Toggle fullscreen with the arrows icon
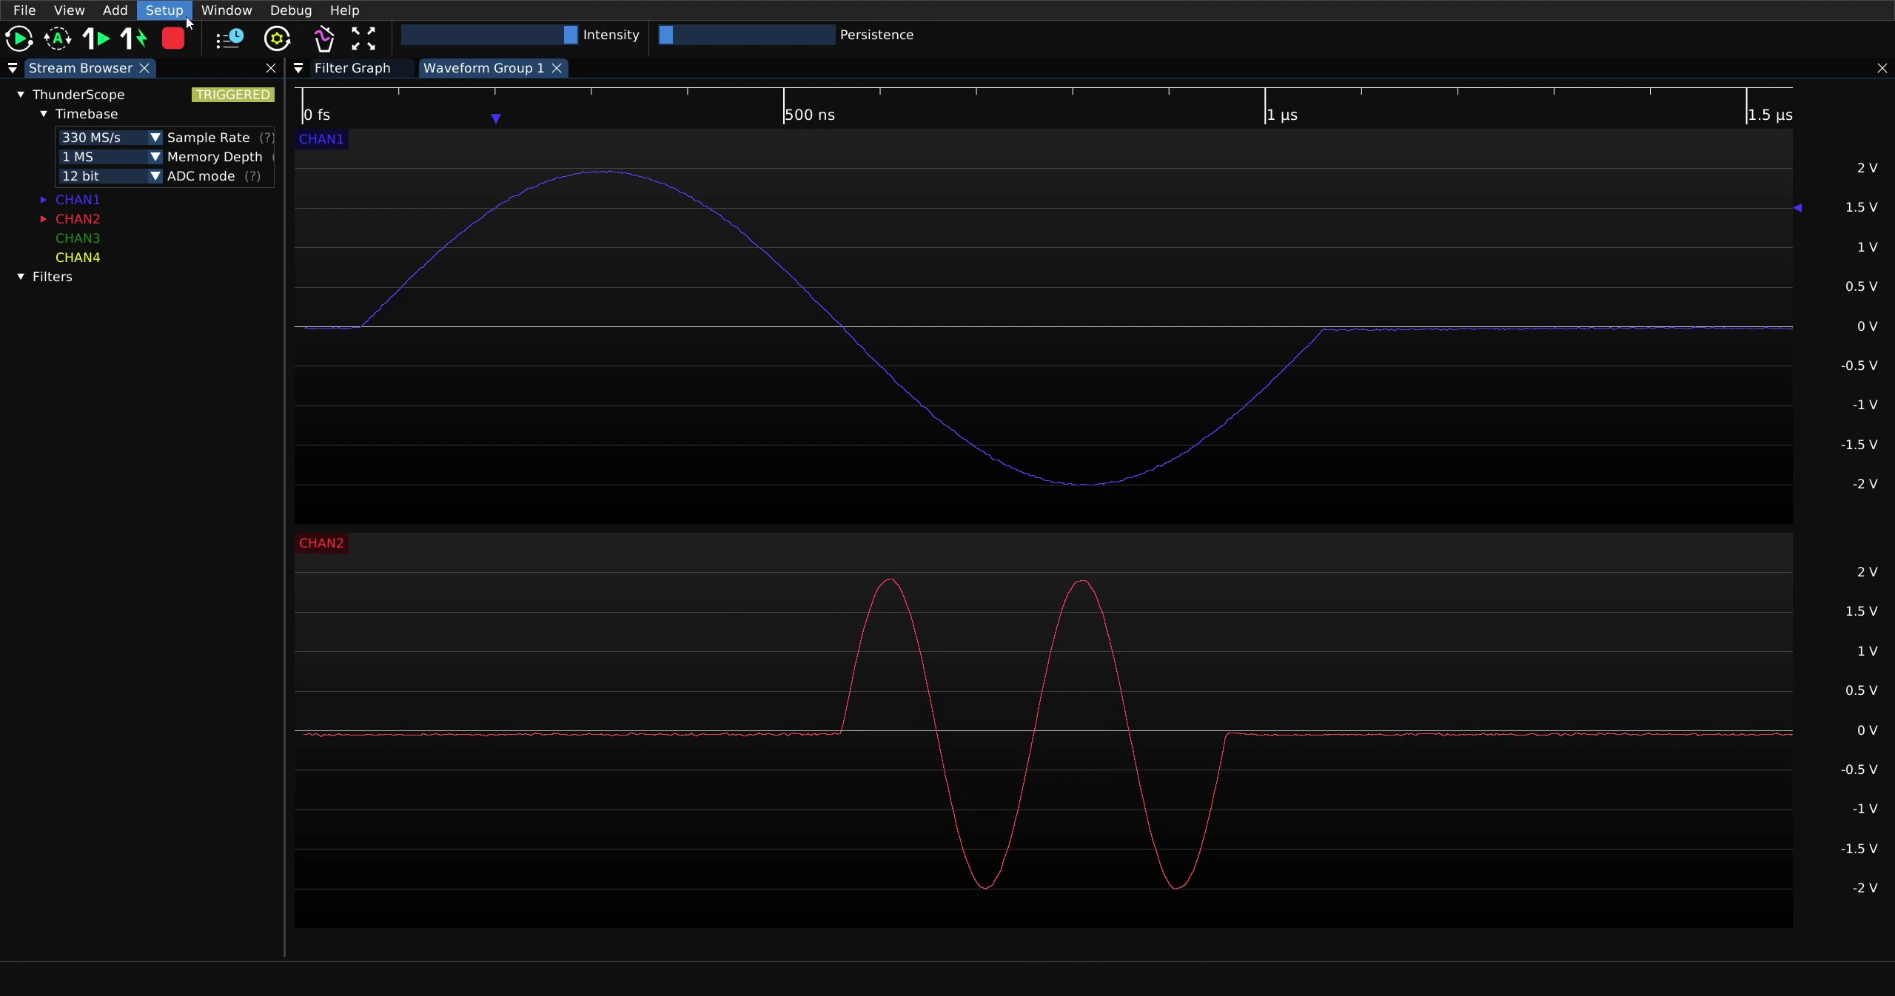This screenshot has height=996, width=1895. (x=363, y=38)
